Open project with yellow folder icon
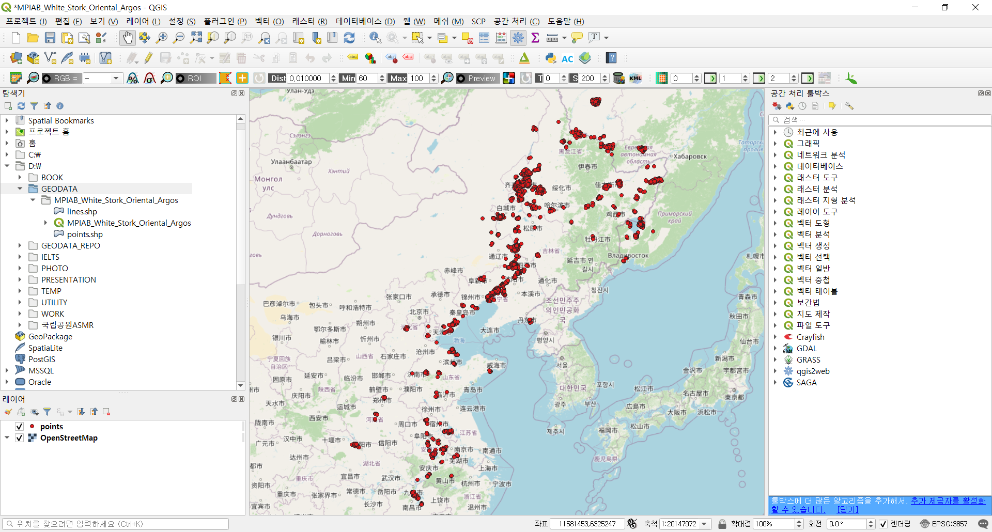The image size is (992, 532). point(33,38)
